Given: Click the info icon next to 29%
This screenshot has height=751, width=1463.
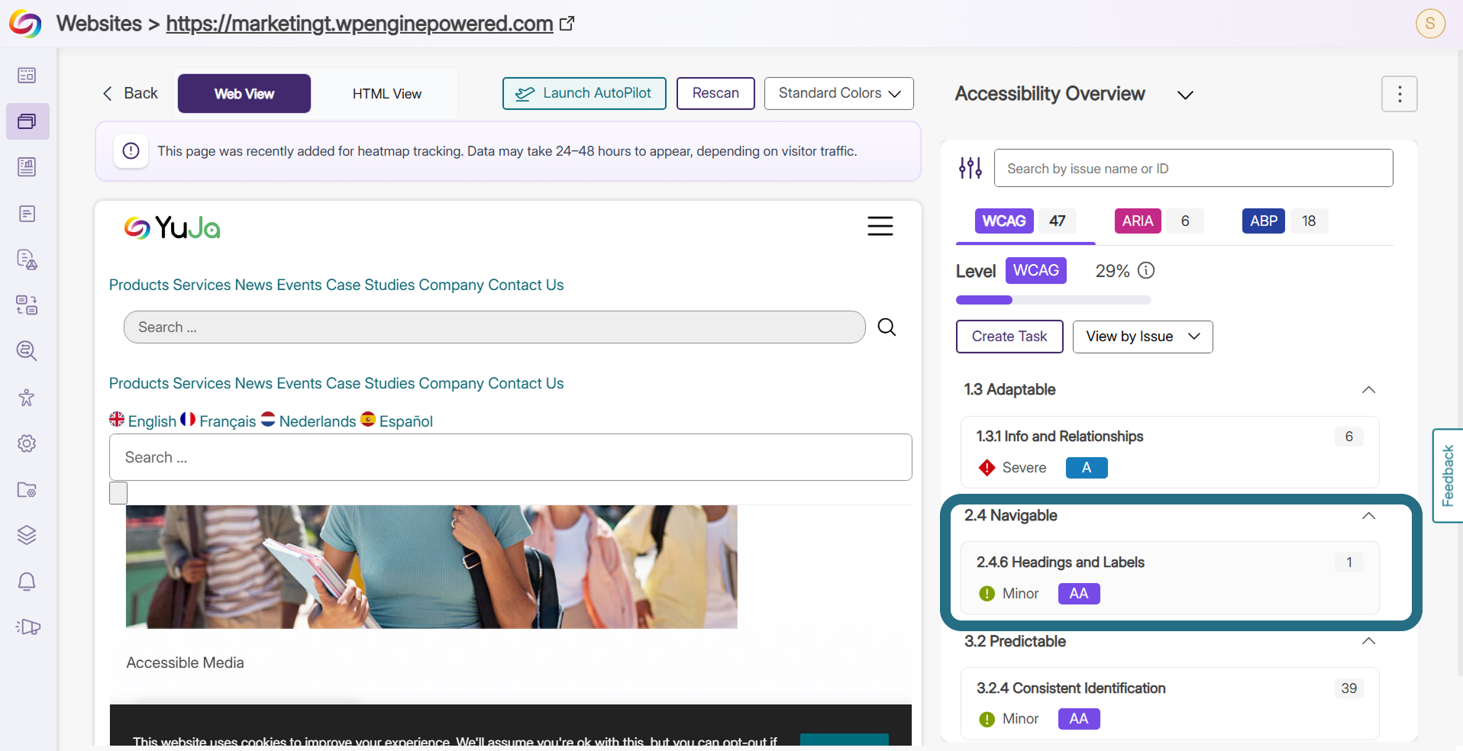Looking at the screenshot, I should (x=1146, y=270).
